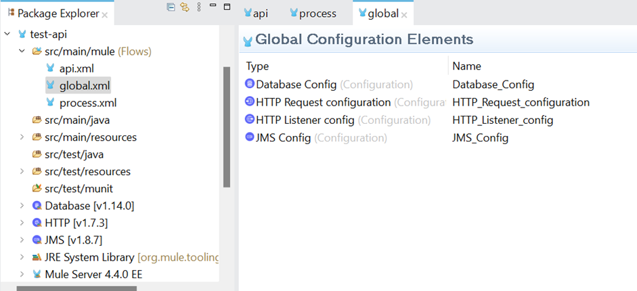Open the Package Explorer view menu
637x291 pixels.
[198, 7]
